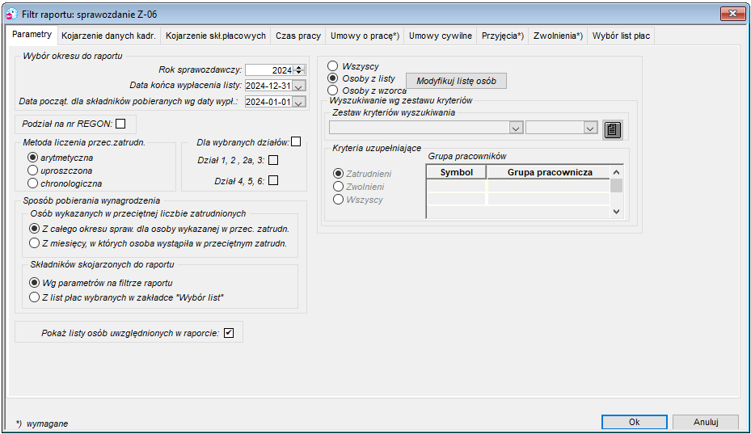Screen dimensions: 751x434
Task: Click the Grupa pracowników scrollbar thumb
Action: [617, 186]
